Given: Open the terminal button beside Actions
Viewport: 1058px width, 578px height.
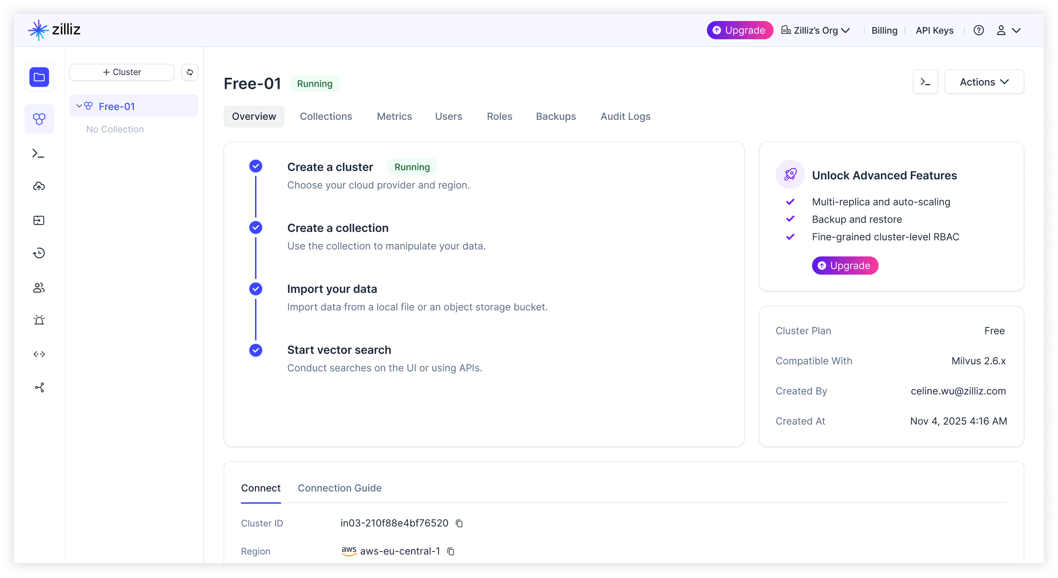Looking at the screenshot, I should click(x=925, y=82).
